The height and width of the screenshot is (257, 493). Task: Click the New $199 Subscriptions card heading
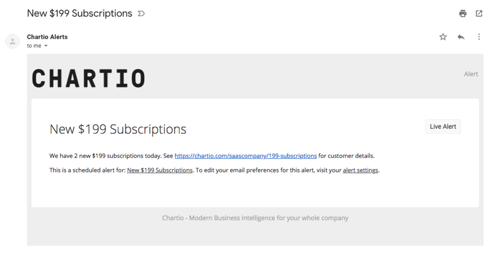(x=118, y=129)
